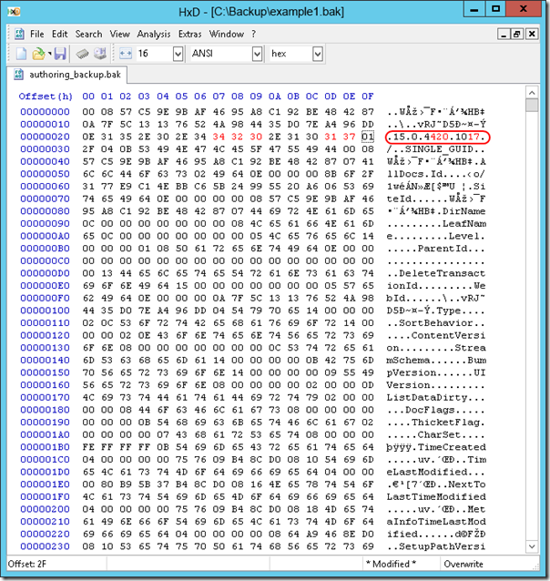Expand the hex offset base dropdown

point(317,54)
